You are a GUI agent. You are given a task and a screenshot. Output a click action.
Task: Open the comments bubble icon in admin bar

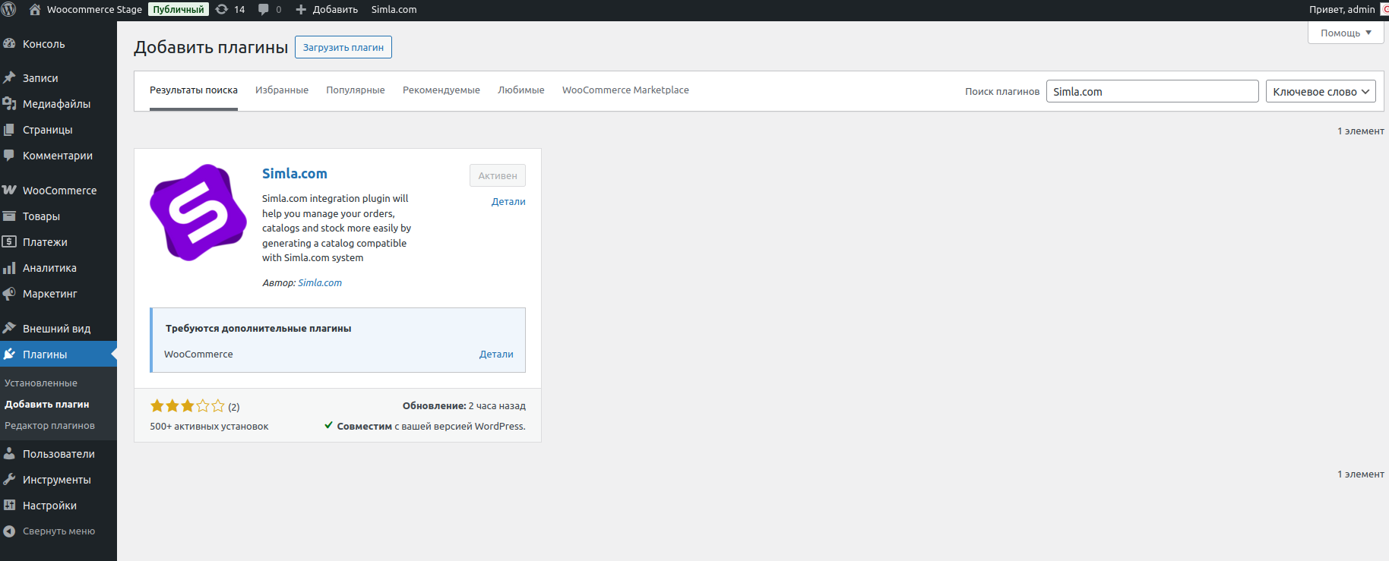click(264, 9)
